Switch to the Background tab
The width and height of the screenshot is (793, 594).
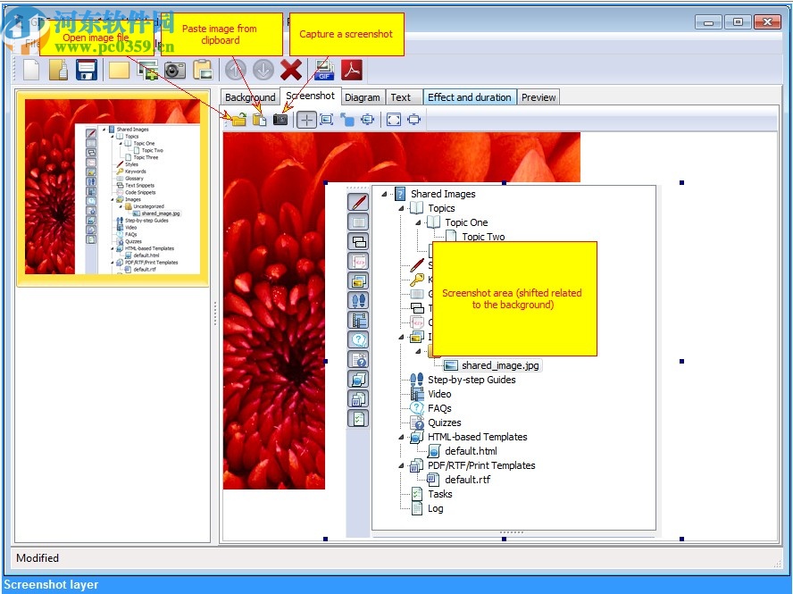(x=250, y=97)
